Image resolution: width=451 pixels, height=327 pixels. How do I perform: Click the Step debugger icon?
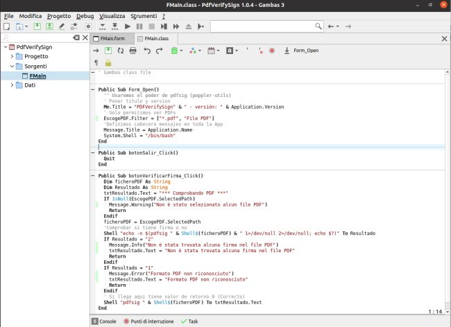[x=164, y=26]
